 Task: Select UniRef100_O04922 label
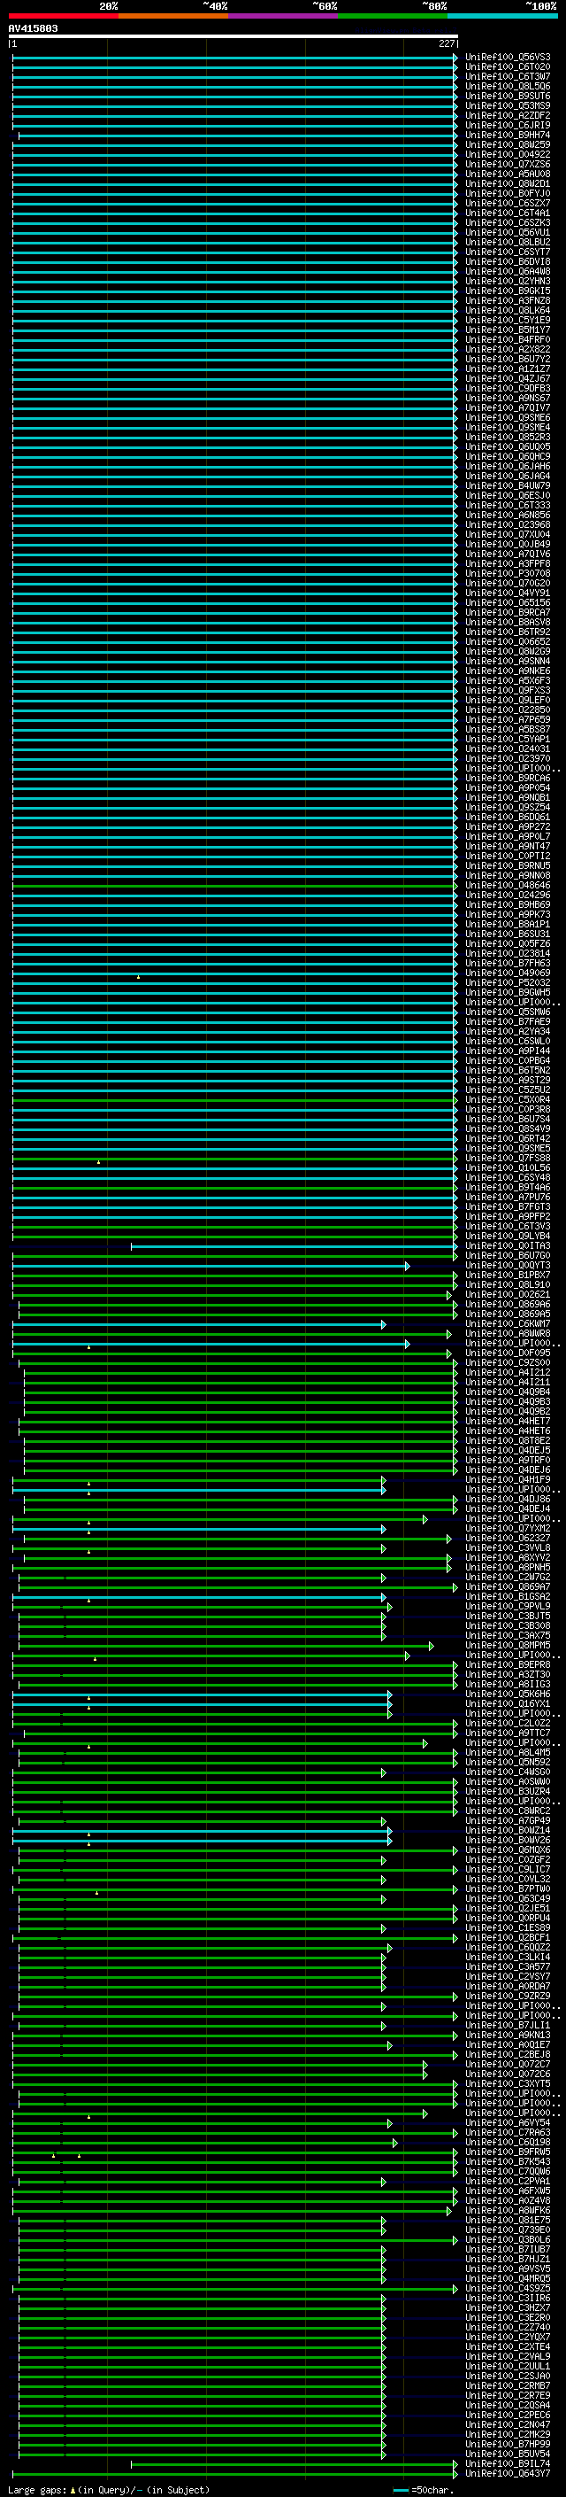(x=508, y=154)
